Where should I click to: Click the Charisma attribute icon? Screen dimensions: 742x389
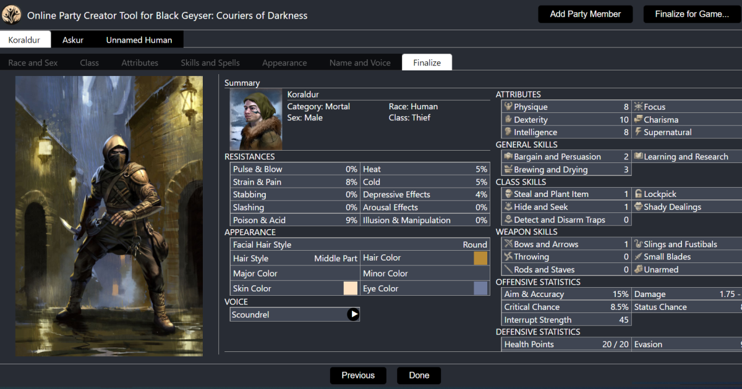(x=638, y=119)
